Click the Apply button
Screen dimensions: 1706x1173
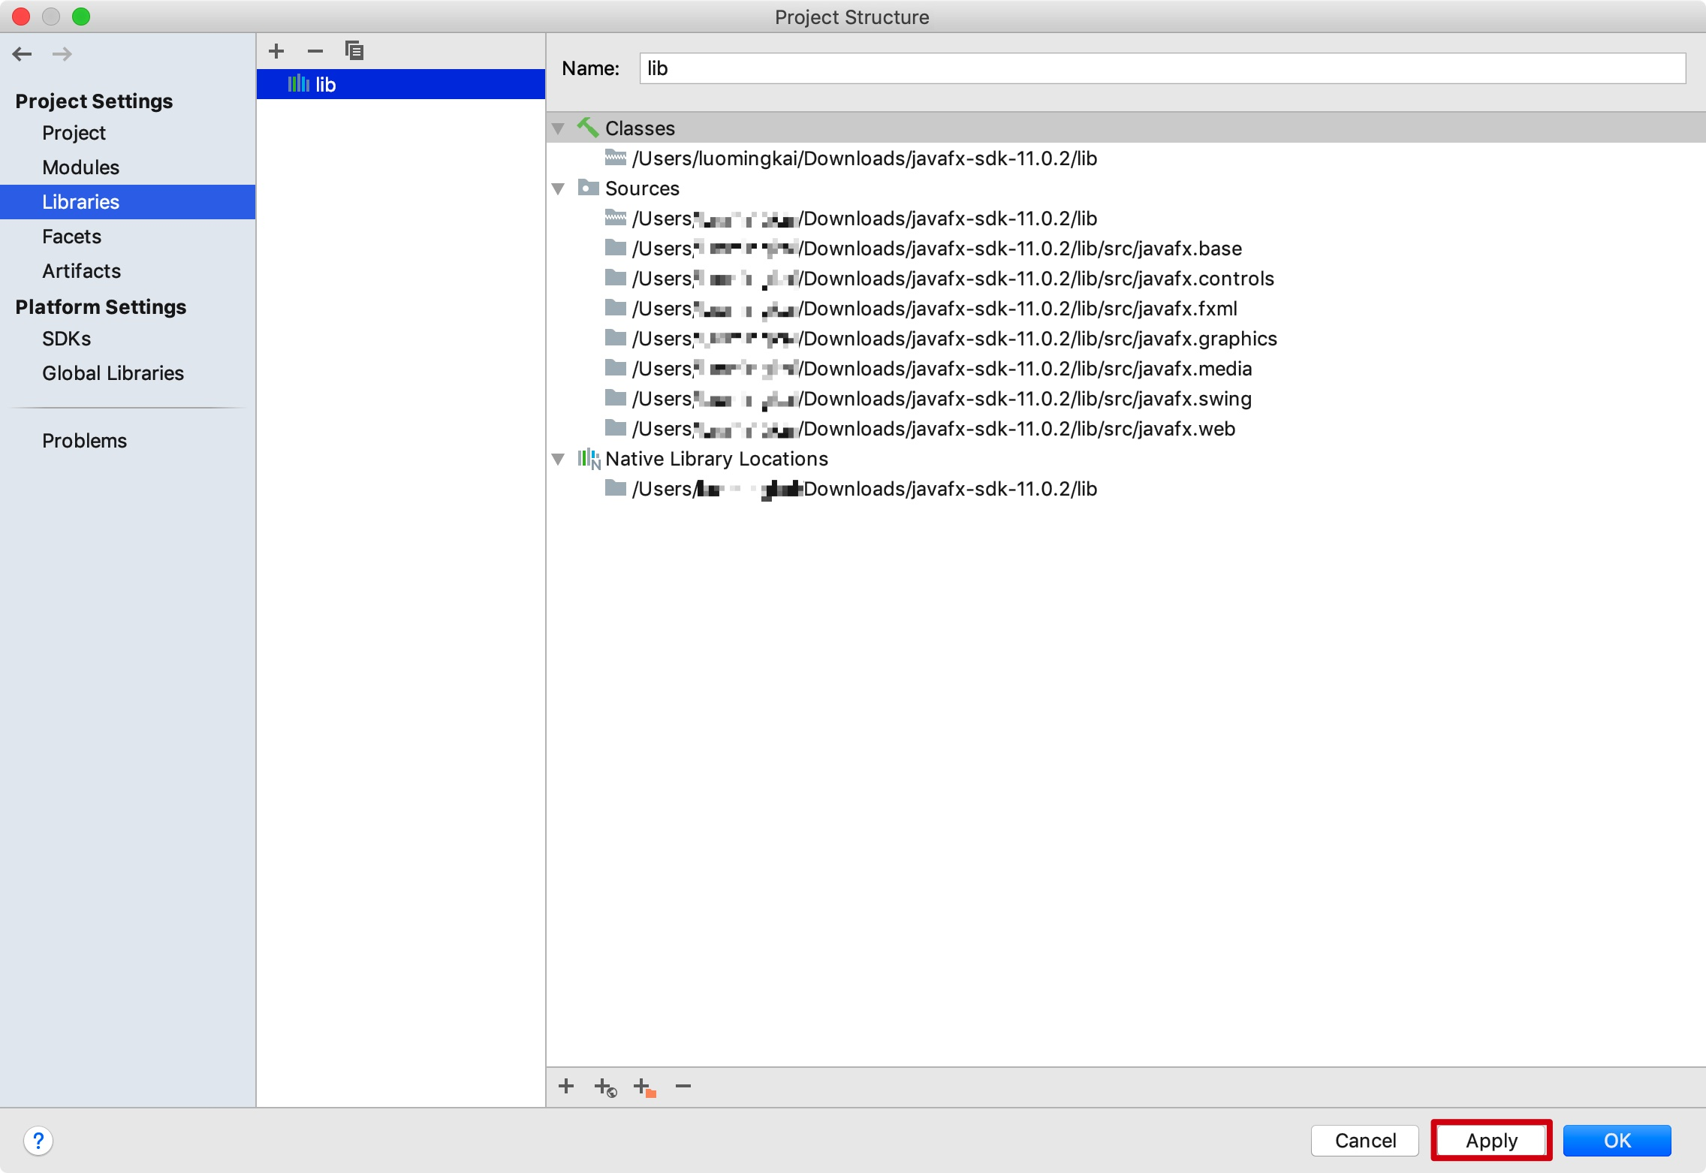point(1490,1140)
